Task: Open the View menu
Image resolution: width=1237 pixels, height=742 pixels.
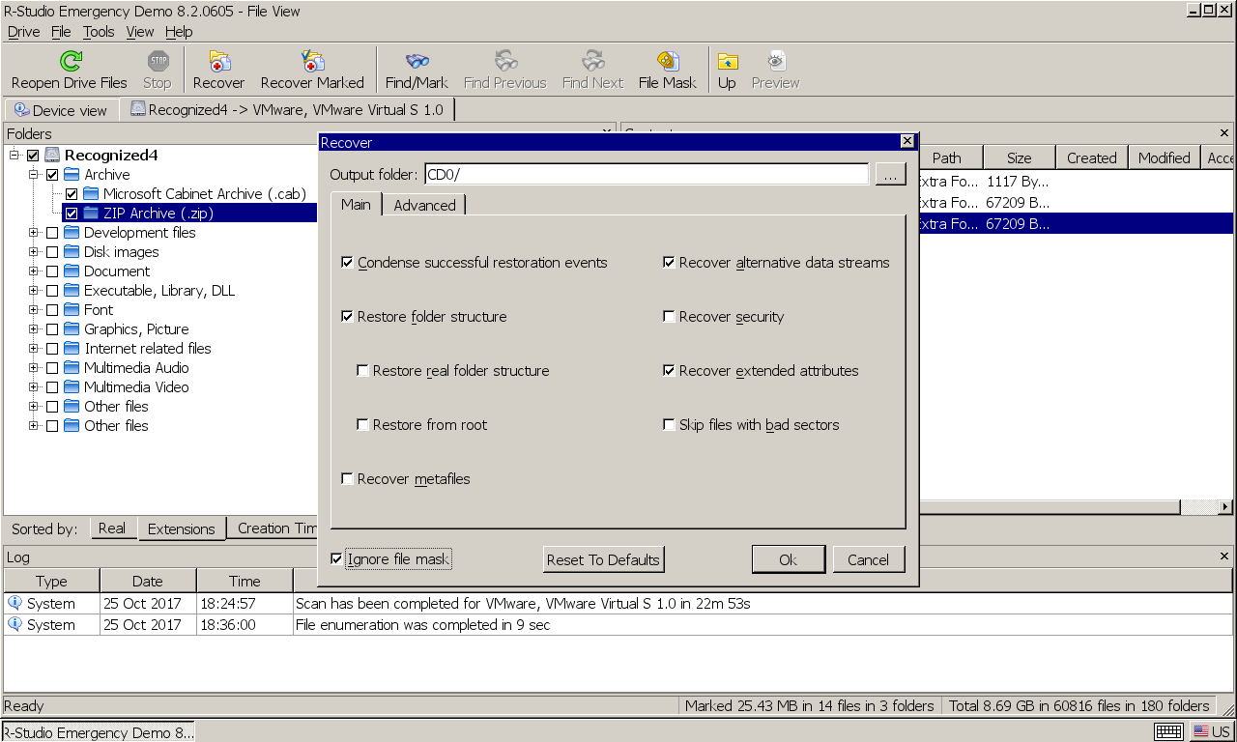Action: (x=140, y=32)
